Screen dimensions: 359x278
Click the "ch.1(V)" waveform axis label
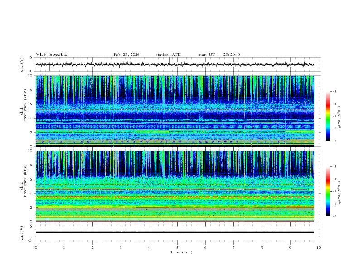pos(22,65)
